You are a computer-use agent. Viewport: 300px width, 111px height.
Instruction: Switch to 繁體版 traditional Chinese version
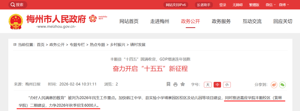pos(254,5)
